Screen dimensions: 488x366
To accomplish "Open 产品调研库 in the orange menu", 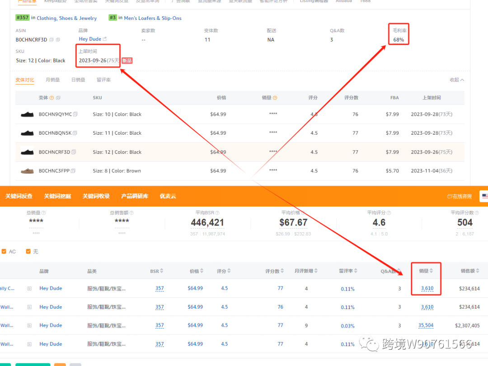I will pyautogui.click(x=135, y=196).
